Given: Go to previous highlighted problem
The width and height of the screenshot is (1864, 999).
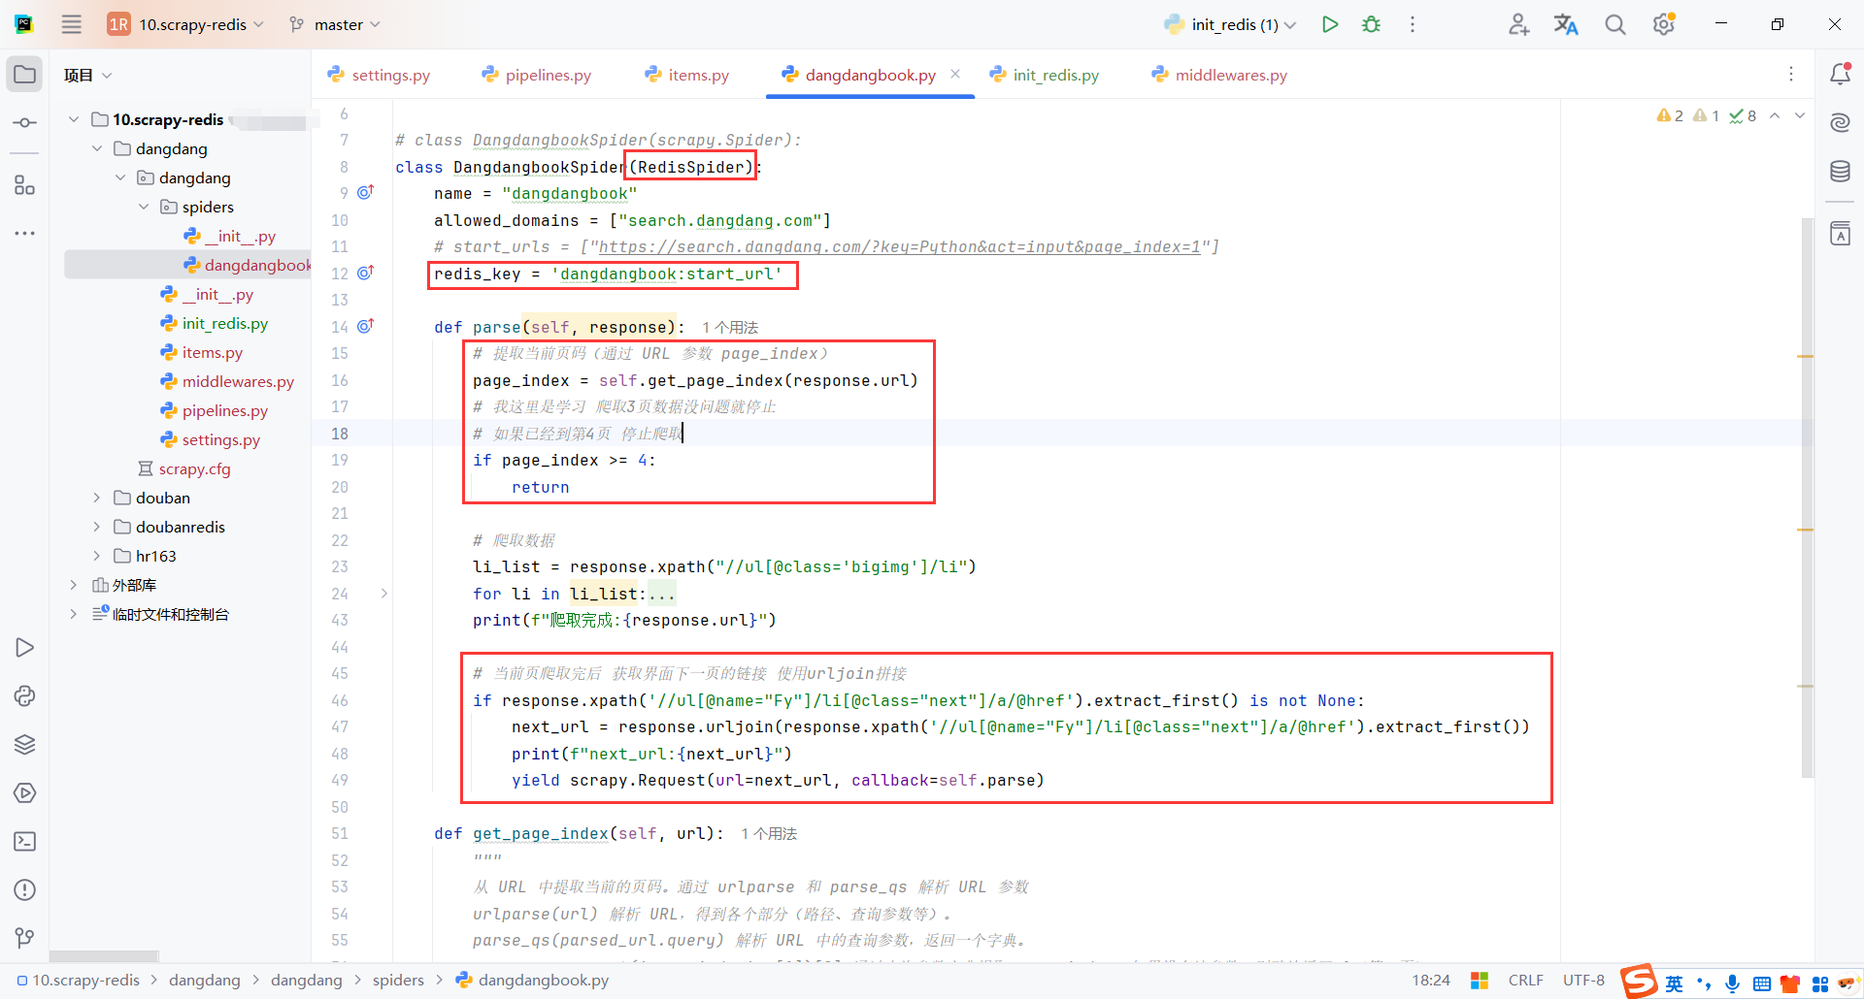Looking at the screenshot, I should 1775,115.
